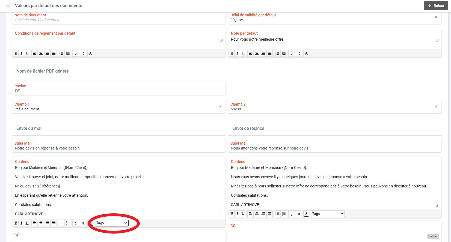The image size is (451, 242).
Task: Open the hamburger menu in the header
Action: coord(8,5)
